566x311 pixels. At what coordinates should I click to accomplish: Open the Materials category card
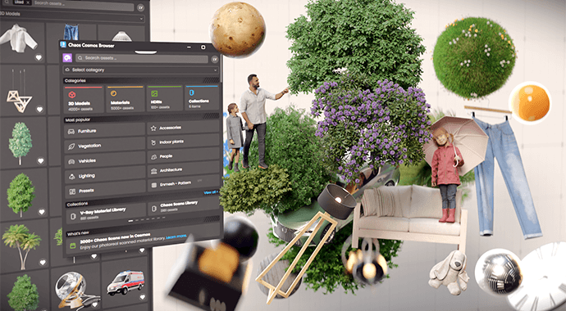[x=125, y=99]
